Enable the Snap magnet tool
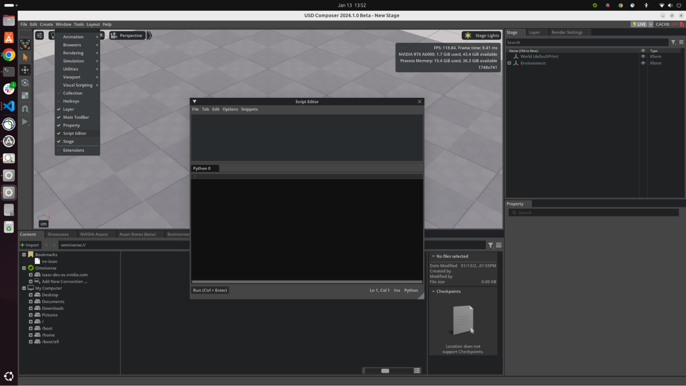Image resolution: width=686 pixels, height=386 pixels. pyautogui.click(x=25, y=108)
